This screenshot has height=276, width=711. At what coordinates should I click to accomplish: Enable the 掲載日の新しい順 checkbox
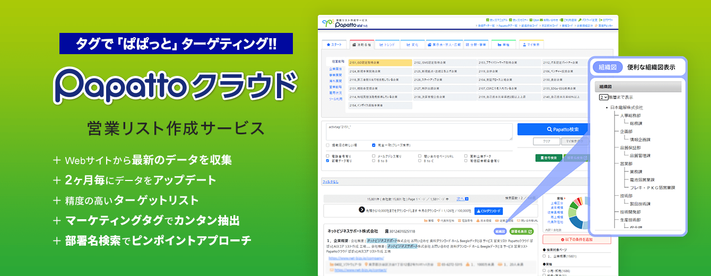pos(328,145)
